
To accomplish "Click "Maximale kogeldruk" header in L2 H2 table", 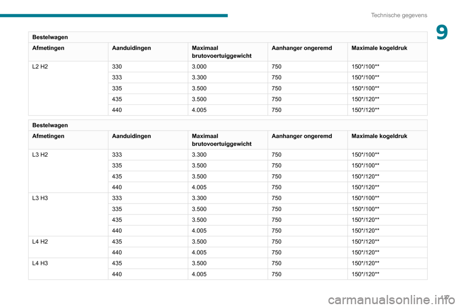I will pos(379,48).
